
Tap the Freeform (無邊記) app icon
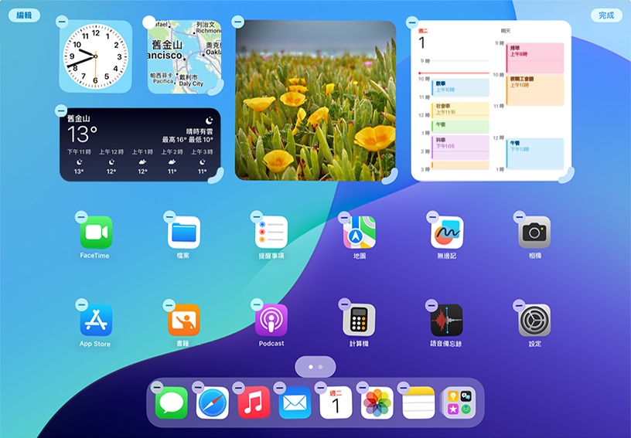click(x=447, y=233)
